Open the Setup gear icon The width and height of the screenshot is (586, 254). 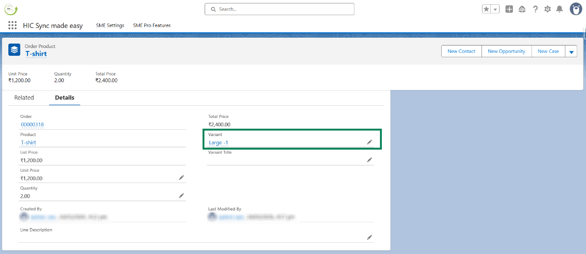[x=547, y=9]
